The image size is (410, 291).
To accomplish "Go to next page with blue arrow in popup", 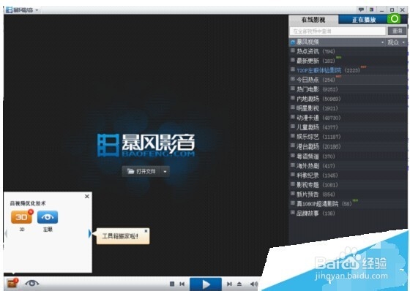I will point(90,233).
